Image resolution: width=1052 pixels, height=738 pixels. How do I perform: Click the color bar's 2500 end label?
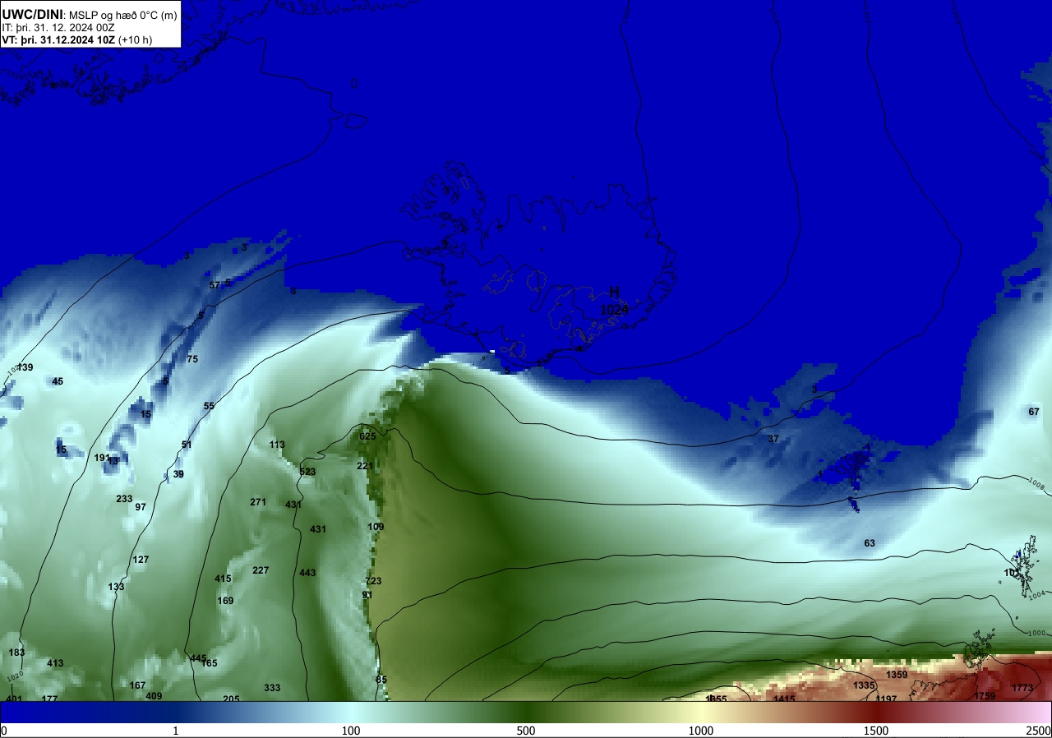coord(1040,731)
